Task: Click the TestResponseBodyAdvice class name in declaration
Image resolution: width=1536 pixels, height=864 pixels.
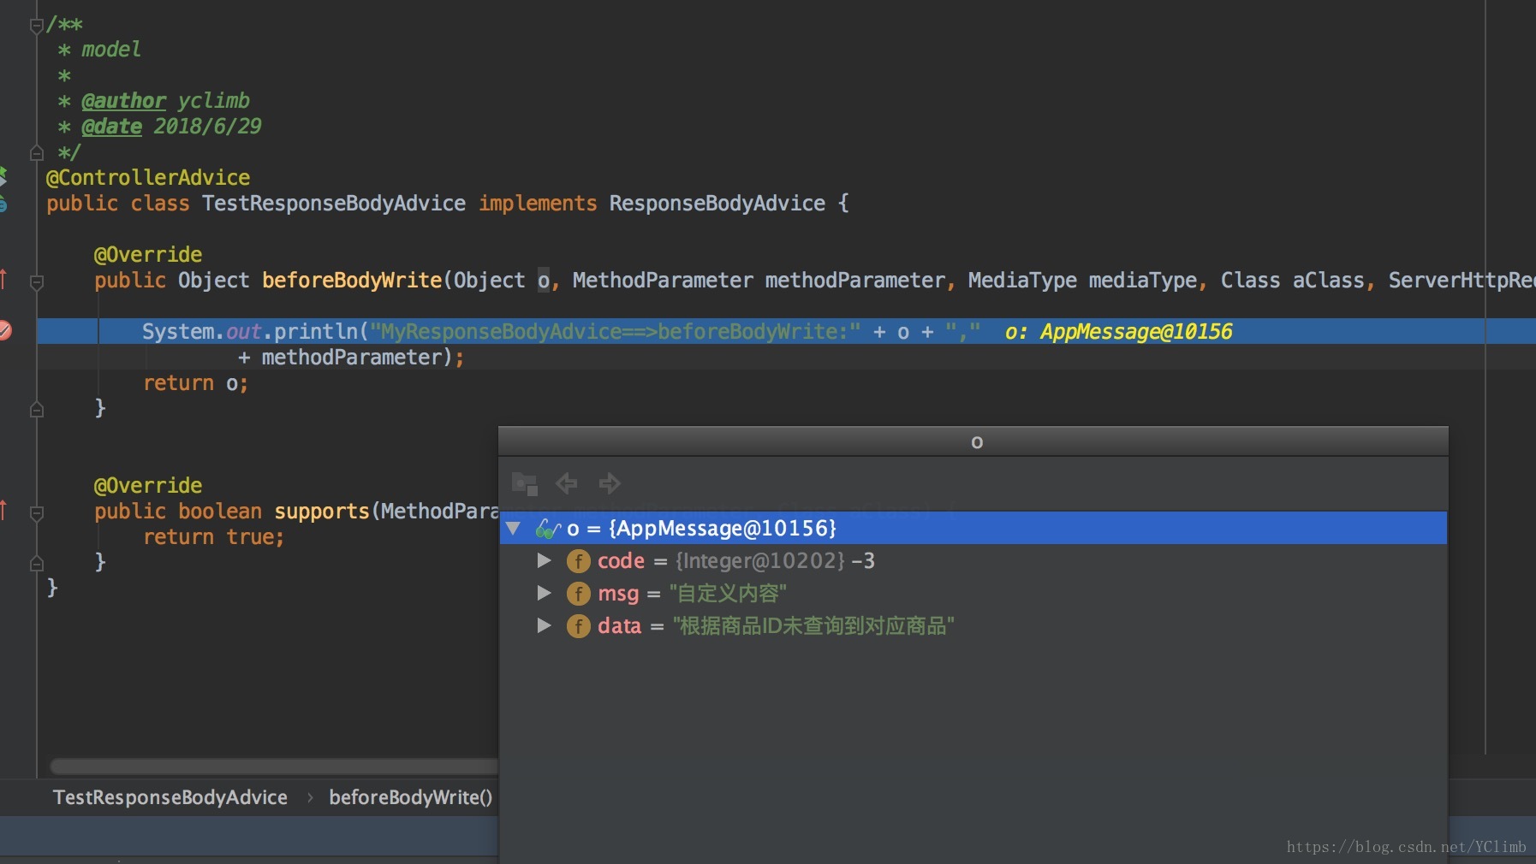Action: pos(334,204)
